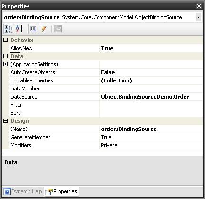Switch to the Properties bottom tab
Screen dimensions: 205x199
[x=61, y=191]
